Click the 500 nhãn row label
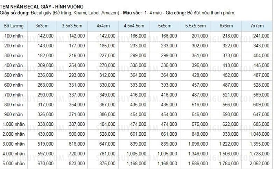The width and height of the screenshot is (274, 169). click(14, 75)
